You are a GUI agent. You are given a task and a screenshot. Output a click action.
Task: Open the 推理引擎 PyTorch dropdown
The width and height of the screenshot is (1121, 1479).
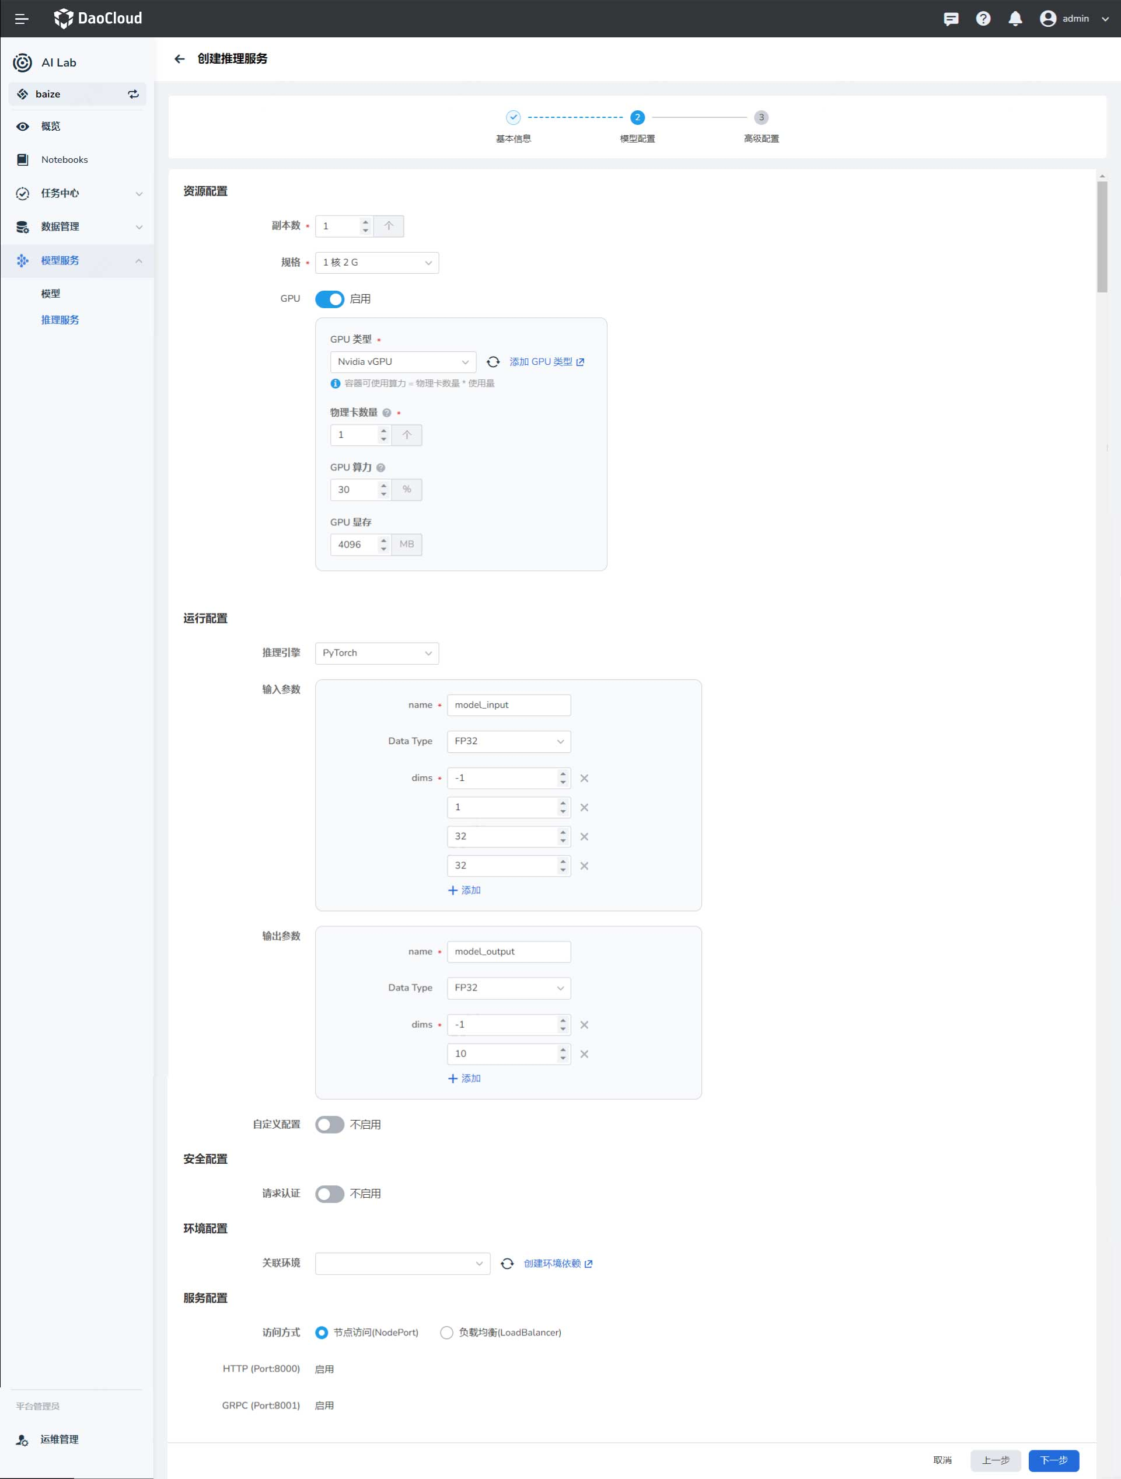pyautogui.click(x=376, y=653)
